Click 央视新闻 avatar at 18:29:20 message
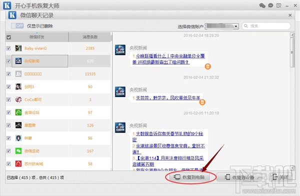 click(x=120, y=50)
